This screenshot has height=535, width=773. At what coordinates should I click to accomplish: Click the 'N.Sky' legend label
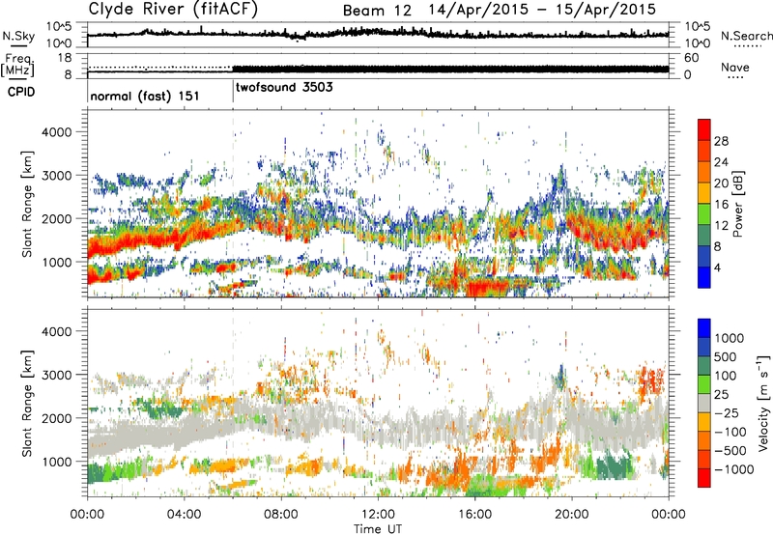[18, 36]
